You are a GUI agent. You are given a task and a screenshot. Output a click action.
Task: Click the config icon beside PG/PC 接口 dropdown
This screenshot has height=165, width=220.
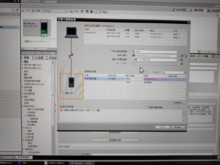[182, 56]
